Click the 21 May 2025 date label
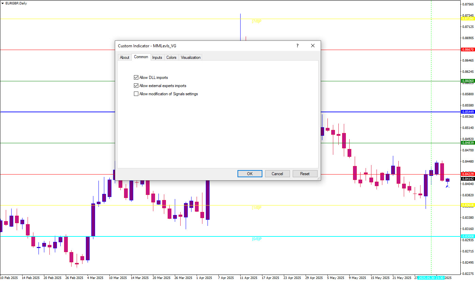Viewport: 475px width, 281px height. tap(401, 278)
